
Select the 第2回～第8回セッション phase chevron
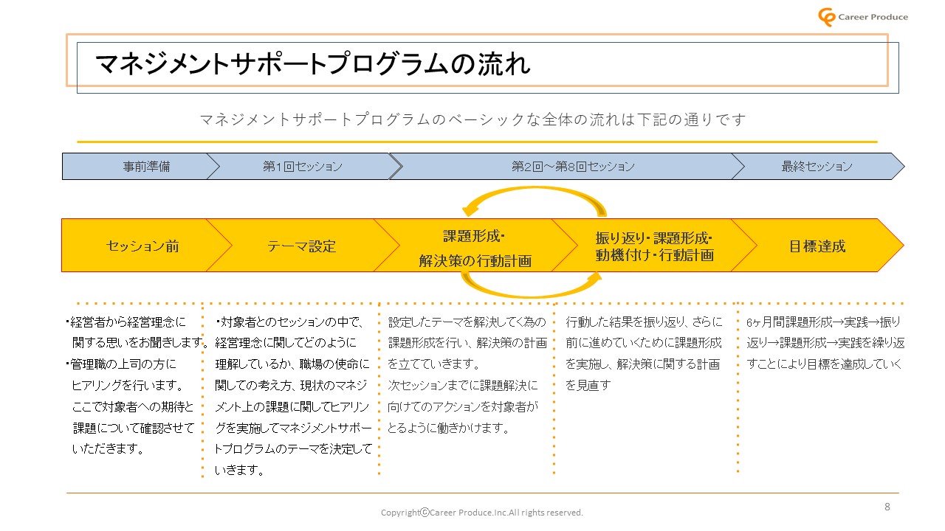pyautogui.click(x=567, y=167)
